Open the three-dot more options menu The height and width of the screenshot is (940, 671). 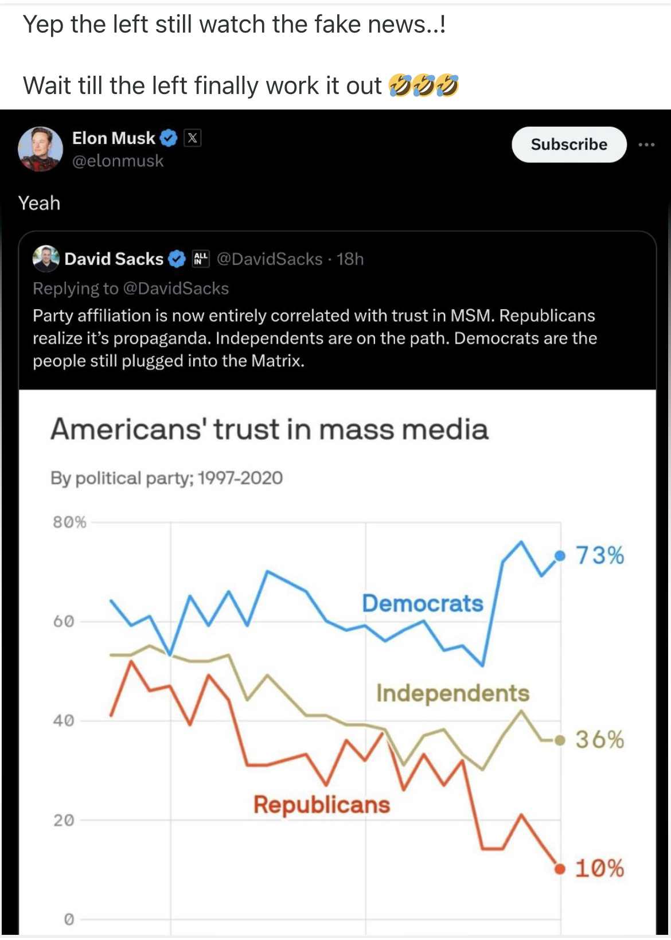pos(646,145)
